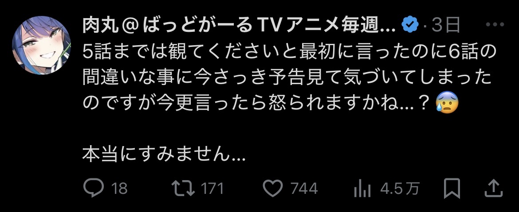Image resolution: width=519 pixels, height=212 pixels.
Task: Open the profile avatar of 肉丸
Action: click(x=41, y=45)
